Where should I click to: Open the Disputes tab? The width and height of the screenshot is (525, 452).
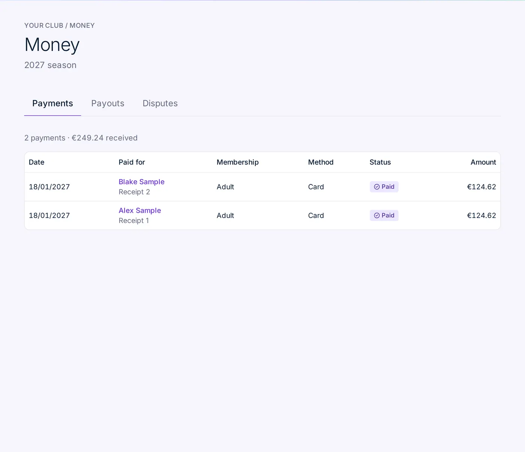pos(160,103)
